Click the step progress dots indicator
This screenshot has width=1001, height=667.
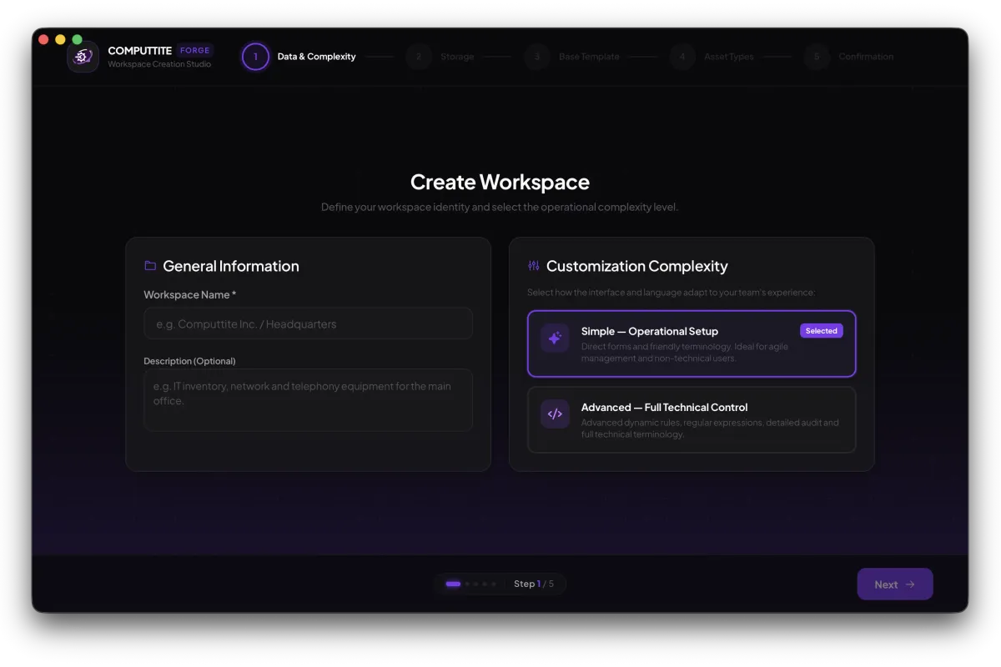coord(471,584)
